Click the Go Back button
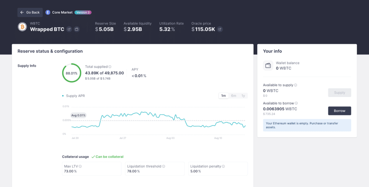369x187 pixels. [30, 13]
